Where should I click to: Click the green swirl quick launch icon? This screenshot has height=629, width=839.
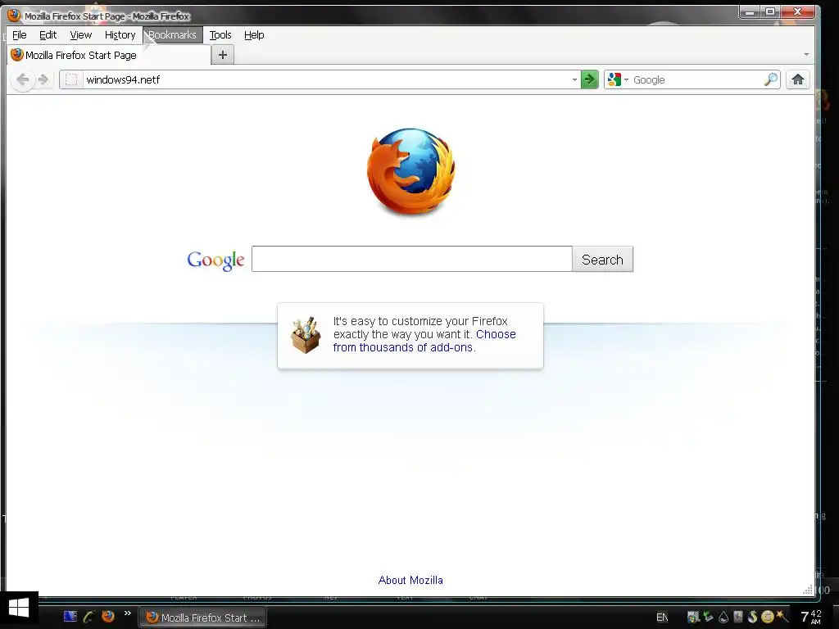[88, 616]
